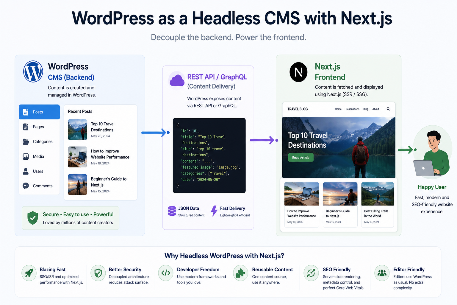Click the Media image icon
The height and width of the screenshot is (305, 457).
(x=26, y=156)
